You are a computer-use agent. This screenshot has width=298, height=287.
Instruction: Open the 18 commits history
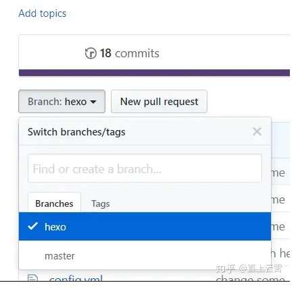[122, 53]
